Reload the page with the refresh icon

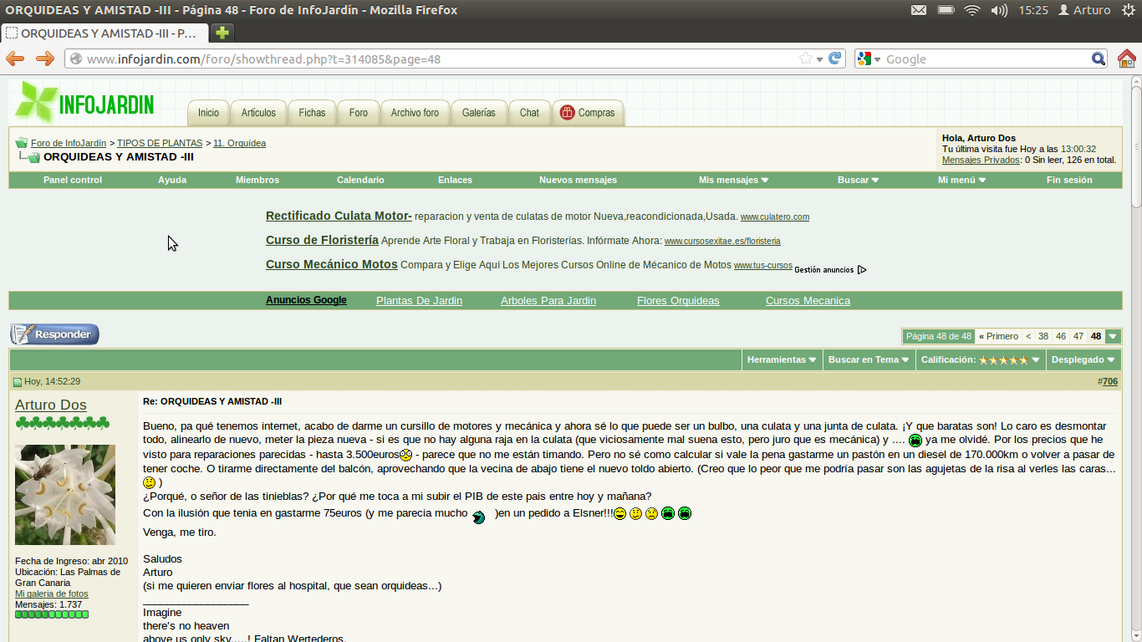tap(834, 59)
